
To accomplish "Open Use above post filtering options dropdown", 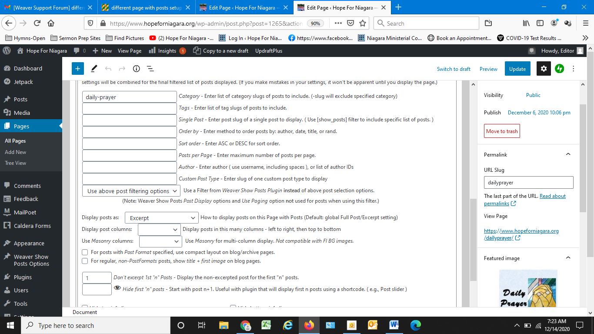I will (x=131, y=191).
